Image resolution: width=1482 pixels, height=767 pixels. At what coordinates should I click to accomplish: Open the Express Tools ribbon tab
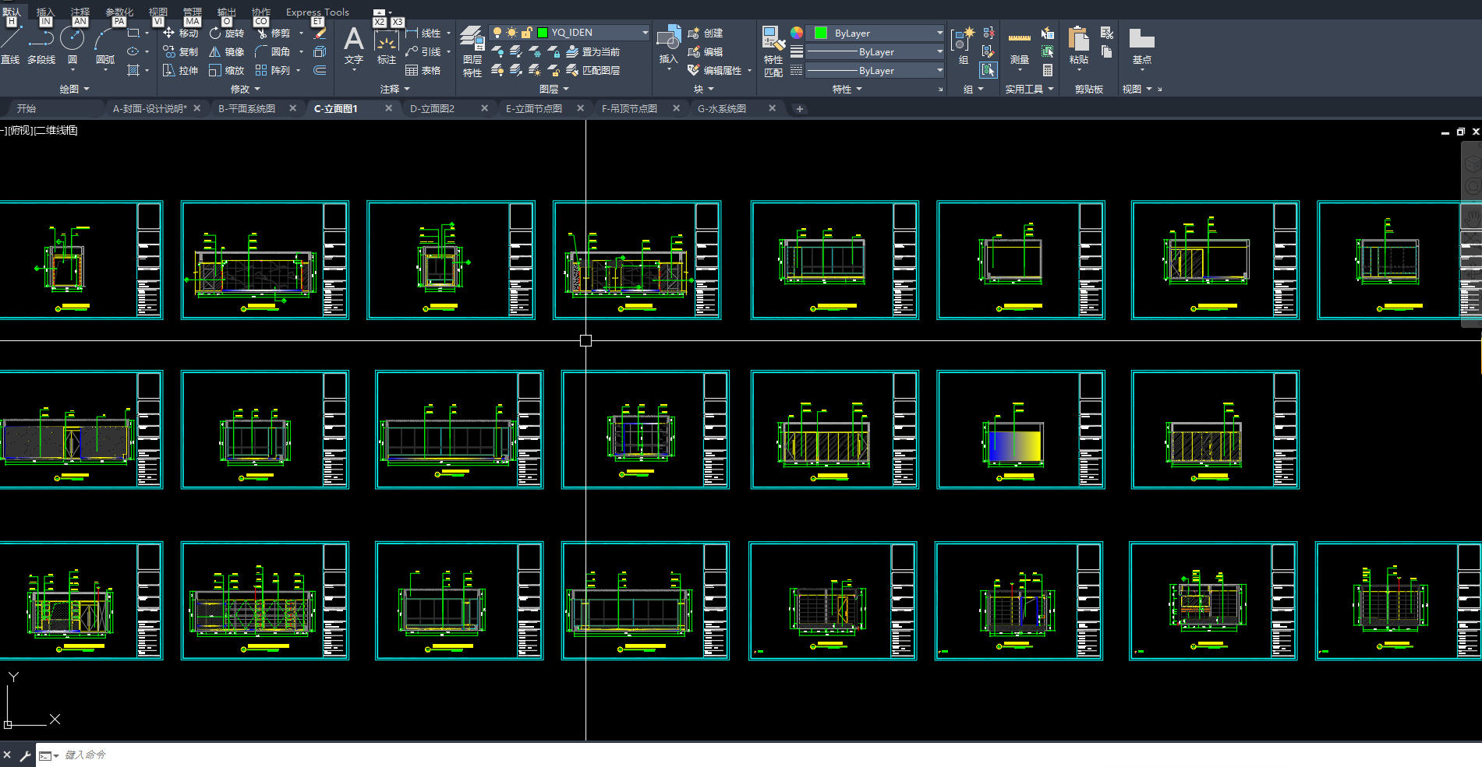(x=317, y=12)
